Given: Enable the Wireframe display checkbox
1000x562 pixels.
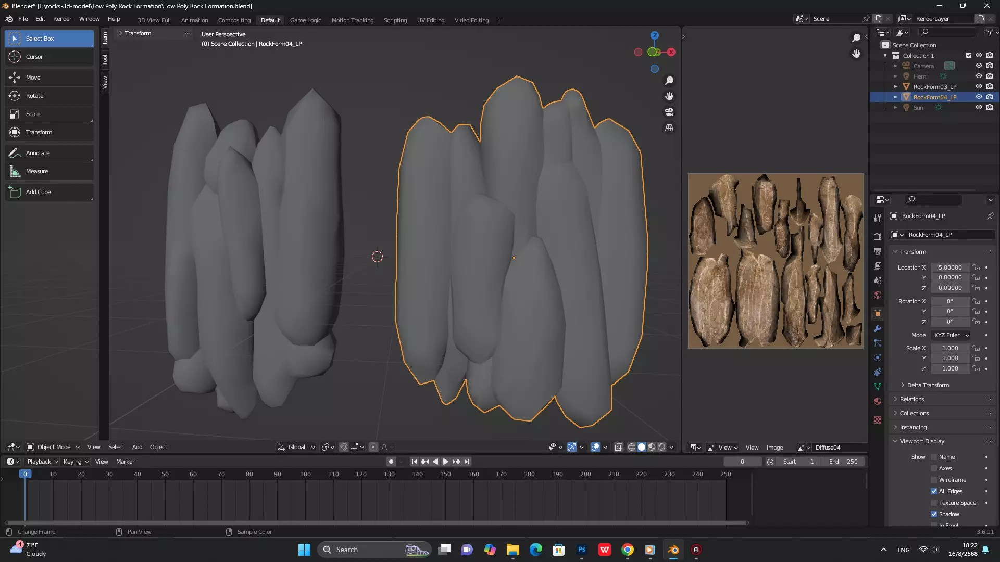Looking at the screenshot, I should pos(934,480).
